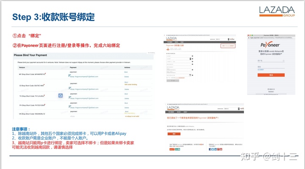
Task: Click the LAZADA logo on the confirmation page
Action: [173, 108]
